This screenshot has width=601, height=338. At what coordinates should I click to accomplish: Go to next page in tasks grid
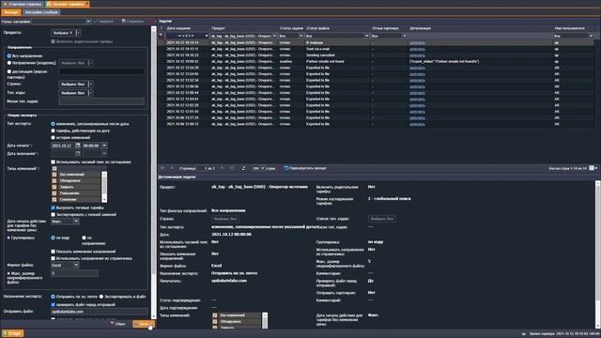click(x=223, y=168)
